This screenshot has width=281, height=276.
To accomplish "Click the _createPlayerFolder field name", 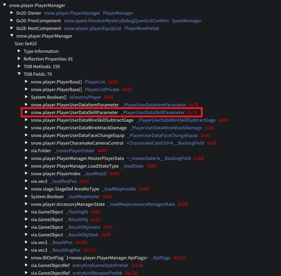I will (x=74, y=151).
